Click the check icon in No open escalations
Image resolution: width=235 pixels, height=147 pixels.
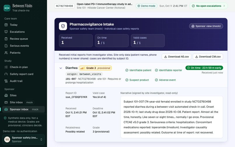click(193, 6)
